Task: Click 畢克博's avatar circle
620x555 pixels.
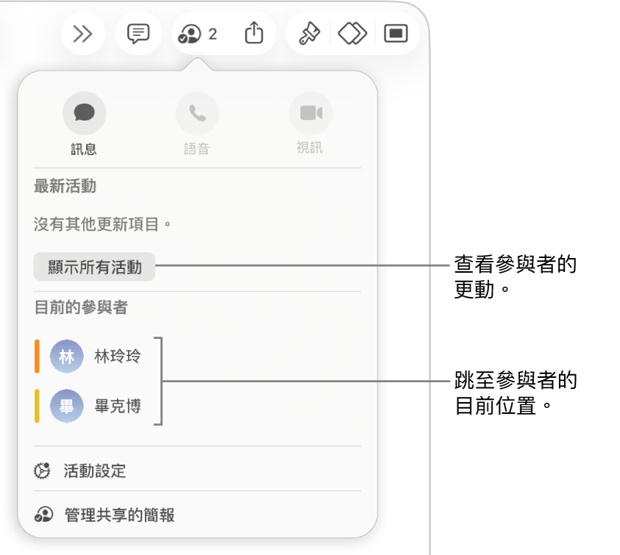Action: (x=65, y=407)
